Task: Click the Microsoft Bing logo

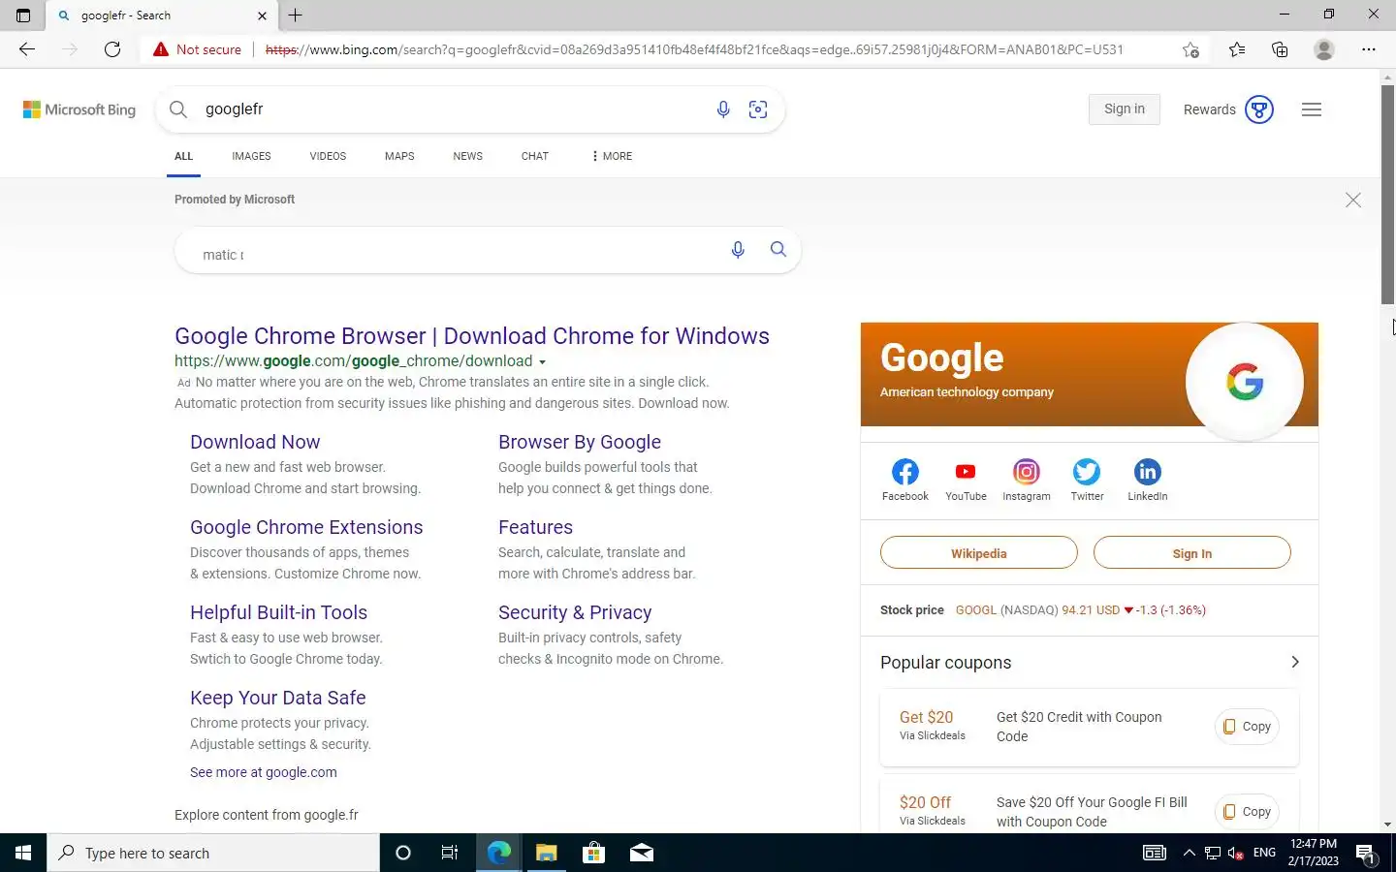Action: coord(79,109)
